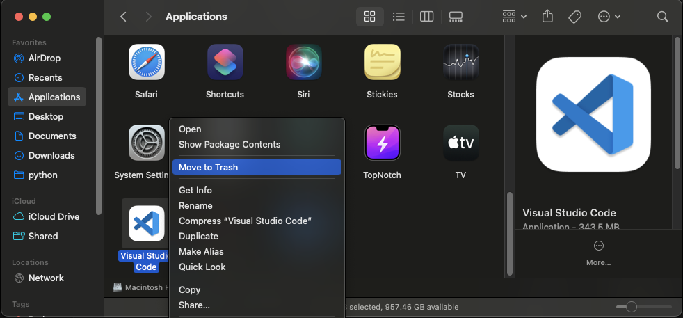This screenshot has width=683, height=318.
Task: Click Macintosh HD in the path bar
Action: (x=139, y=287)
